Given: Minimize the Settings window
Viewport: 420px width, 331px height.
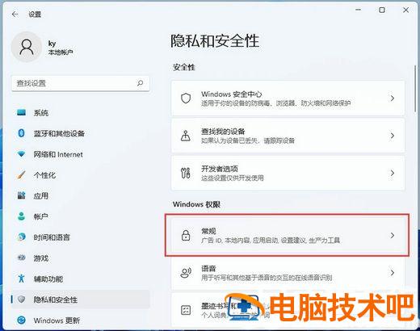Looking at the screenshot, I should tap(358, 10).
